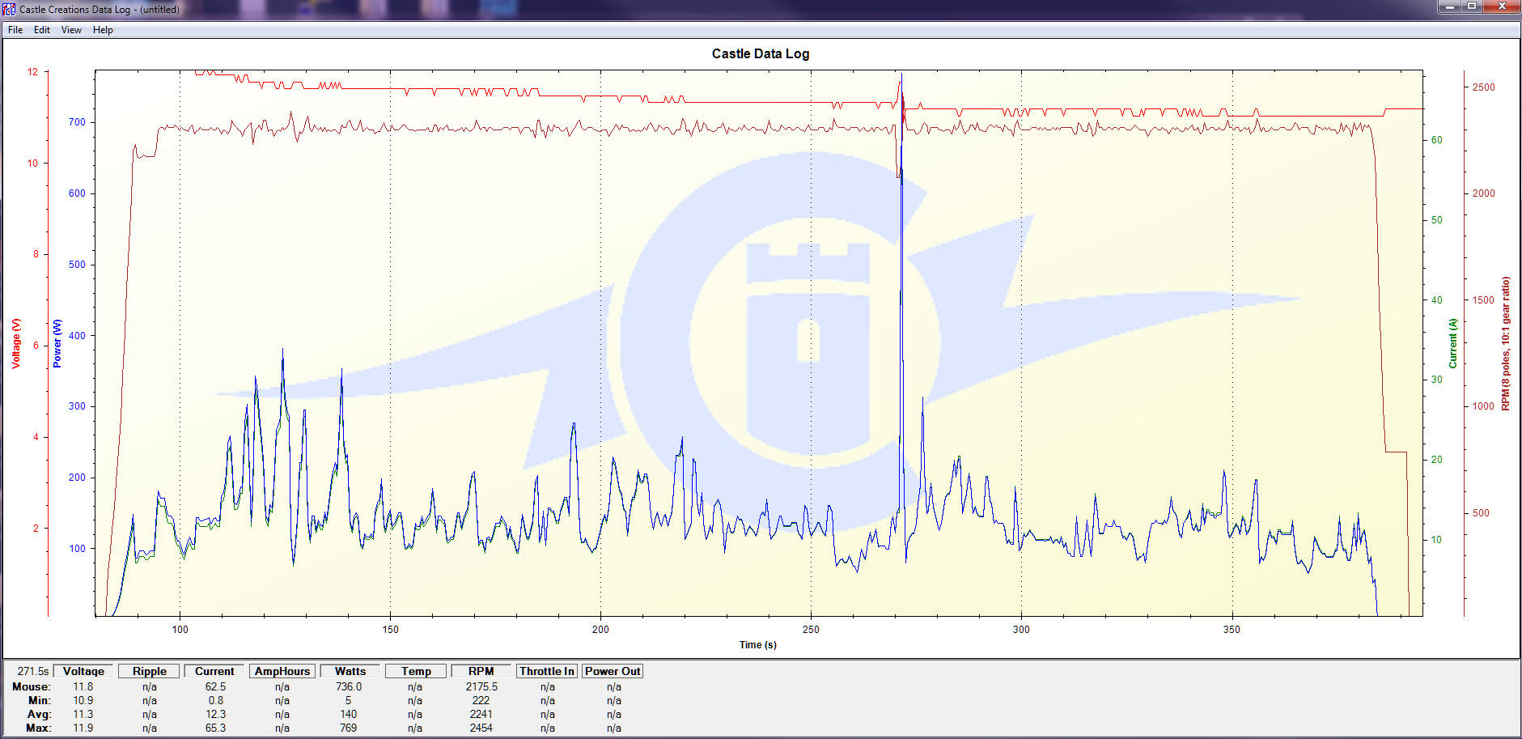Toggle the Temp data series button
Image resolution: width=1522 pixels, height=739 pixels.
click(416, 671)
